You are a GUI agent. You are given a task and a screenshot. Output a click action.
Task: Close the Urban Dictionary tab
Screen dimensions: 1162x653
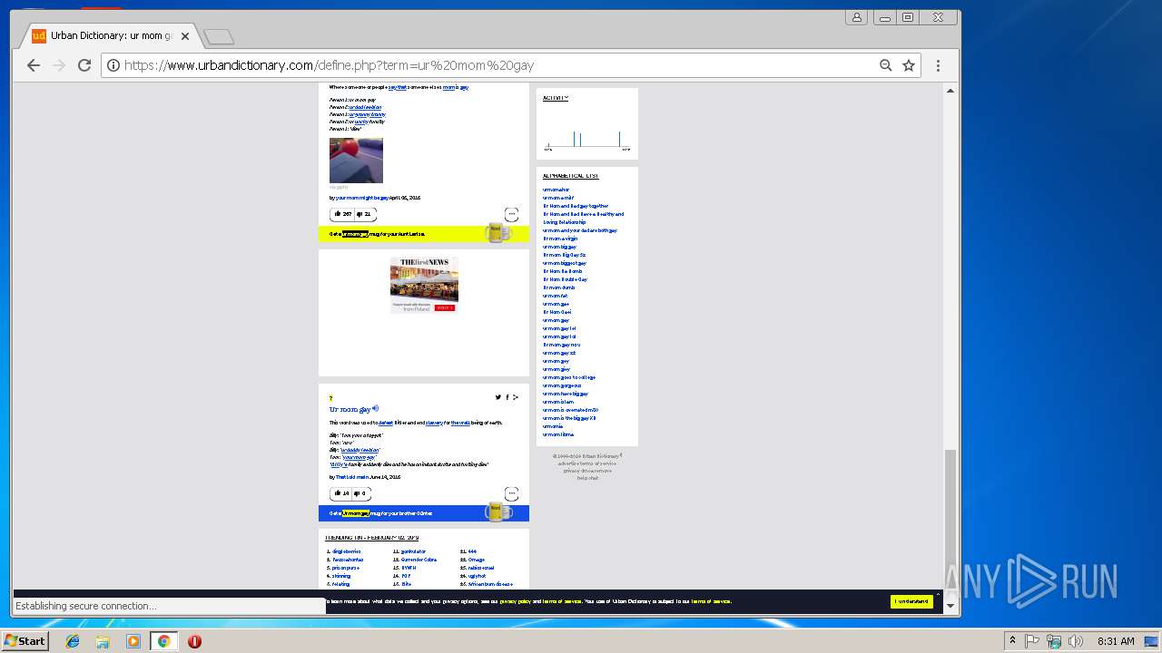185,36
